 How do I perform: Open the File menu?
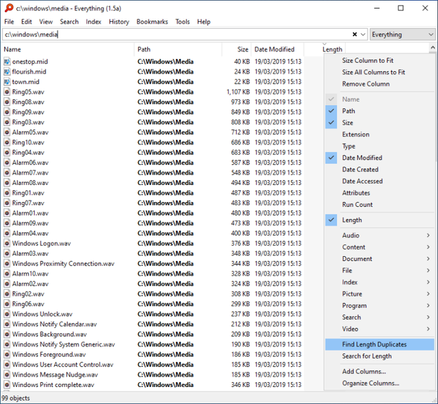coord(9,22)
